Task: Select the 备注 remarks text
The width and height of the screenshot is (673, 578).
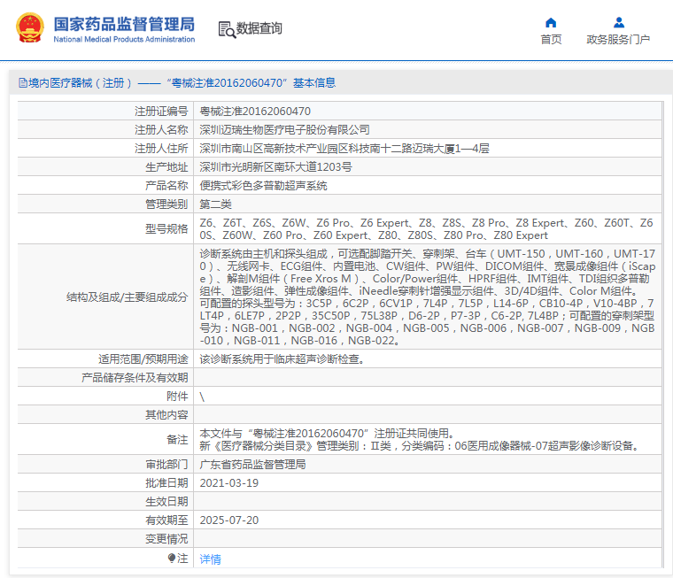Action: tap(420, 439)
